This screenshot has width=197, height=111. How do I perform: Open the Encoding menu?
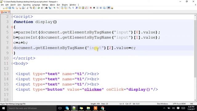click(x=27, y=5)
